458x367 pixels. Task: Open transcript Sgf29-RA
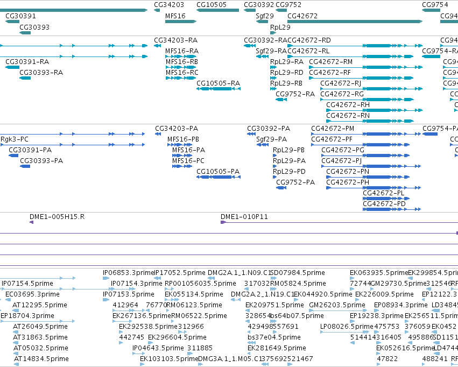271,51
